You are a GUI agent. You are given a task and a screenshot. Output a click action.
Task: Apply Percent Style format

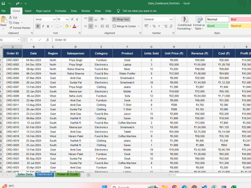click(154, 26)
